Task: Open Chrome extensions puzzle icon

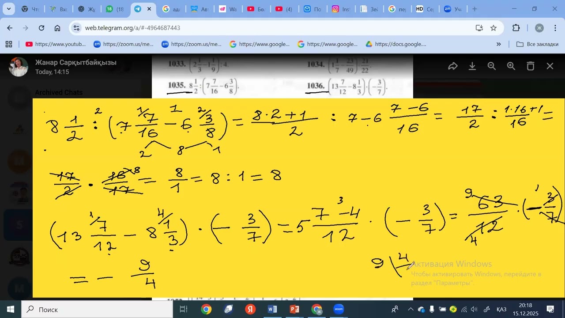Action: [x=516, y=28]
